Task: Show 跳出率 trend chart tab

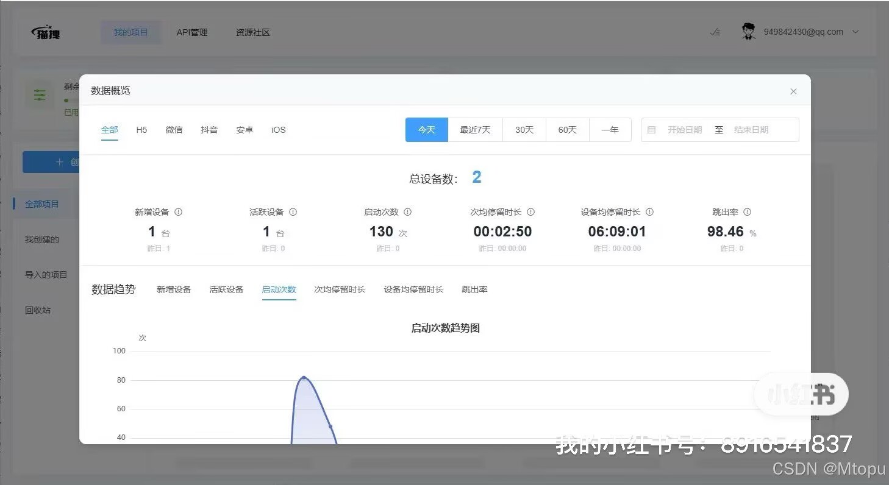Action: [474, 289]
